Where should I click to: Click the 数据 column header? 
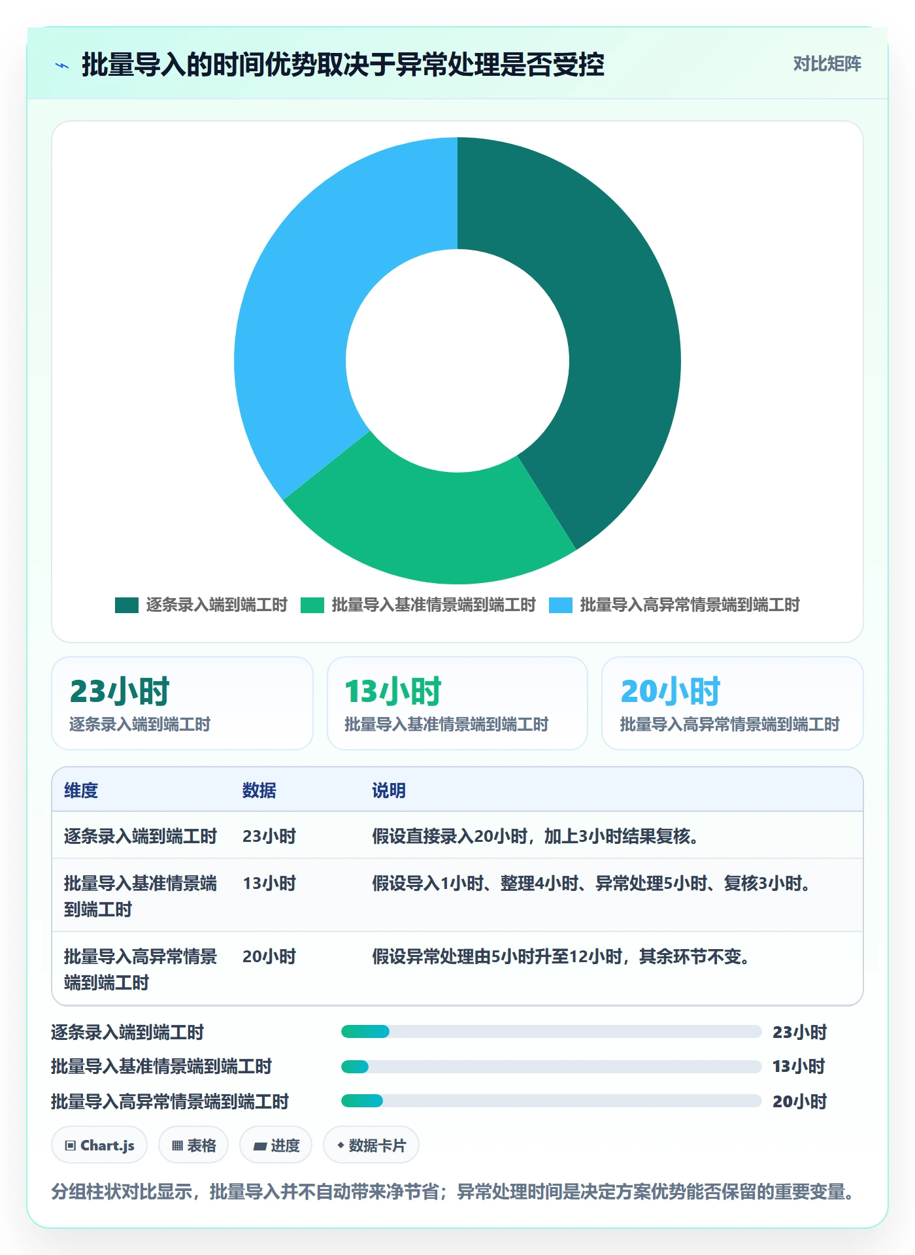pos(259,790)
